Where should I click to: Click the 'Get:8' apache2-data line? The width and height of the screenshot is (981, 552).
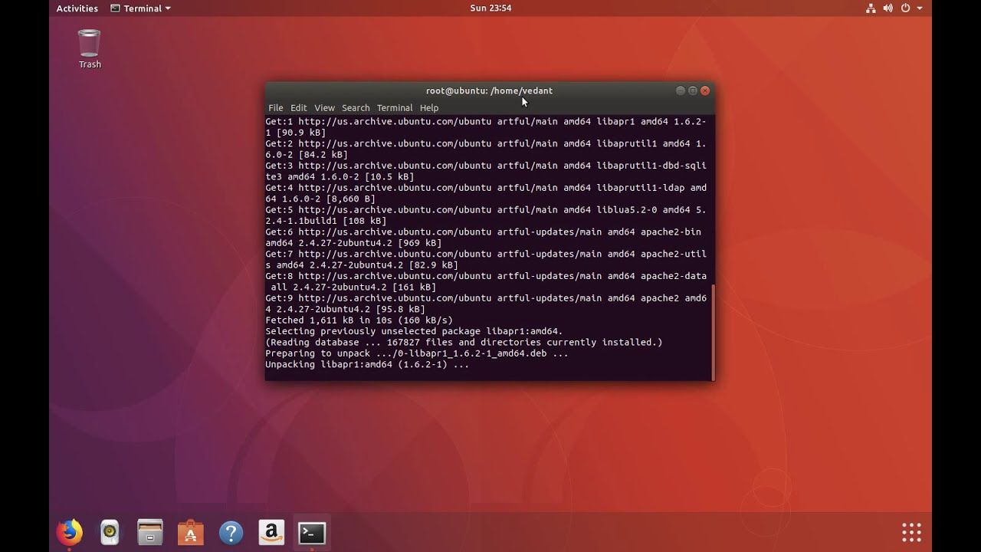tap(486, 281)
